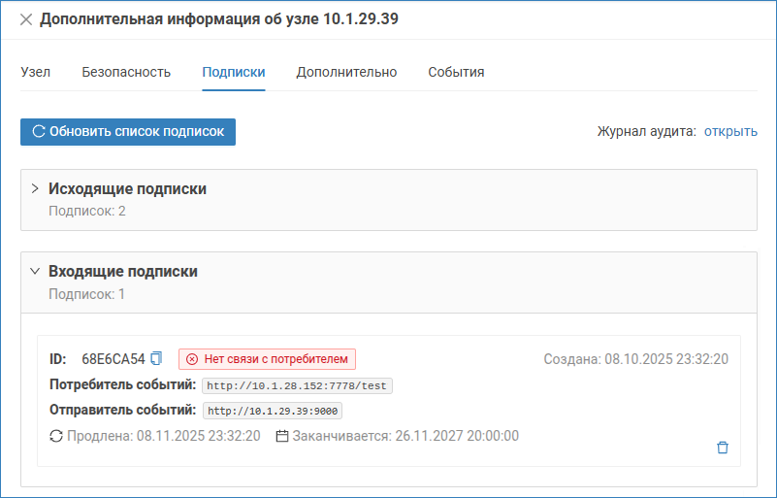Open the audit log via the открыть link
The width and height of the screenshot is (777, 498).
coord(730,131)
